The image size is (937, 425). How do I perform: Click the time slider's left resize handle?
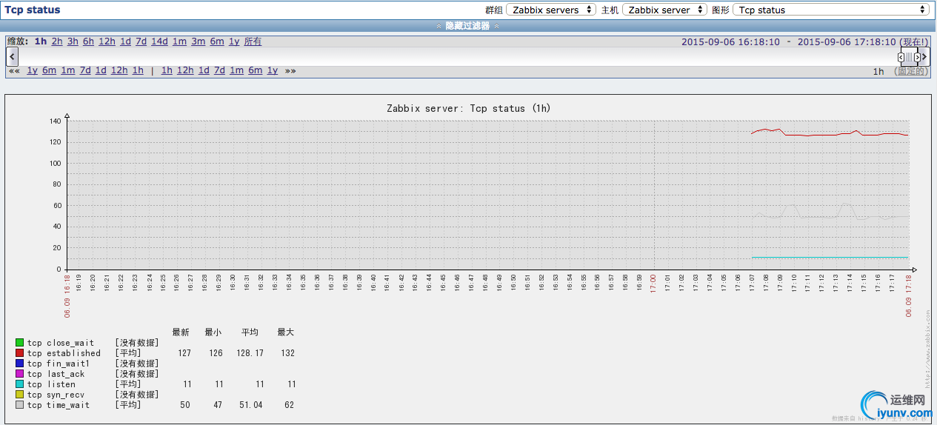901,57
